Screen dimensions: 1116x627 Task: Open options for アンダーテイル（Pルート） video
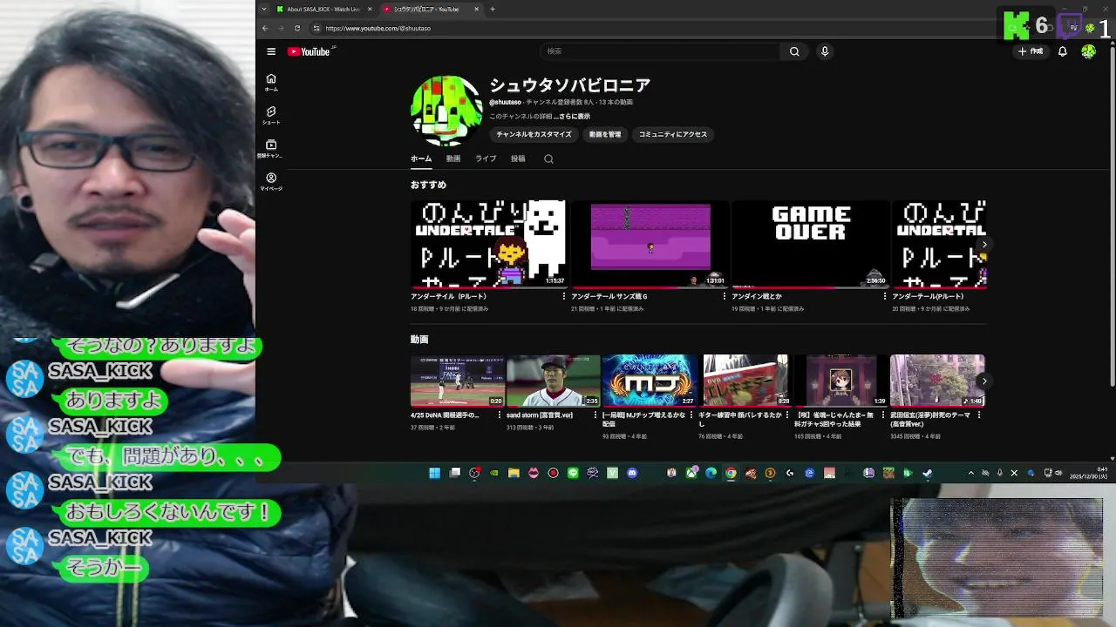pyautogui.click(x=564, y=296)
